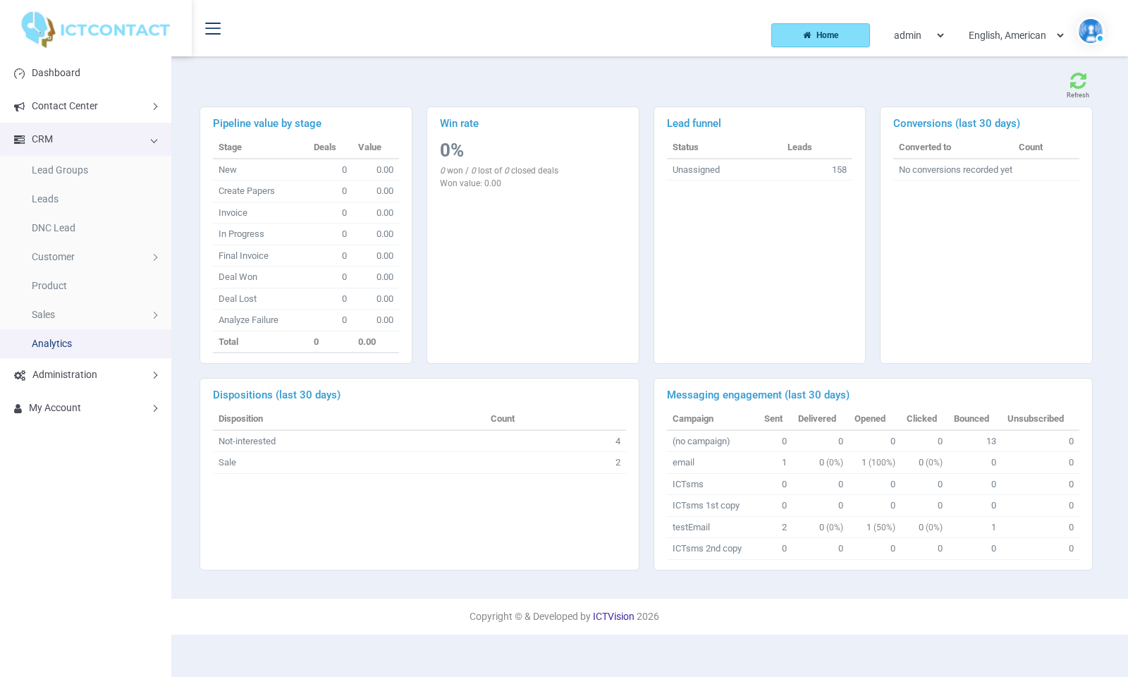The width and height of the screenshot is (1128, 677).
Task: Click the My Account person icon
Action: pyautogui.click(x=18, y=408)
